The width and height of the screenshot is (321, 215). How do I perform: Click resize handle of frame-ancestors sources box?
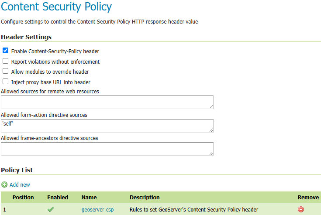click(211, 153)
